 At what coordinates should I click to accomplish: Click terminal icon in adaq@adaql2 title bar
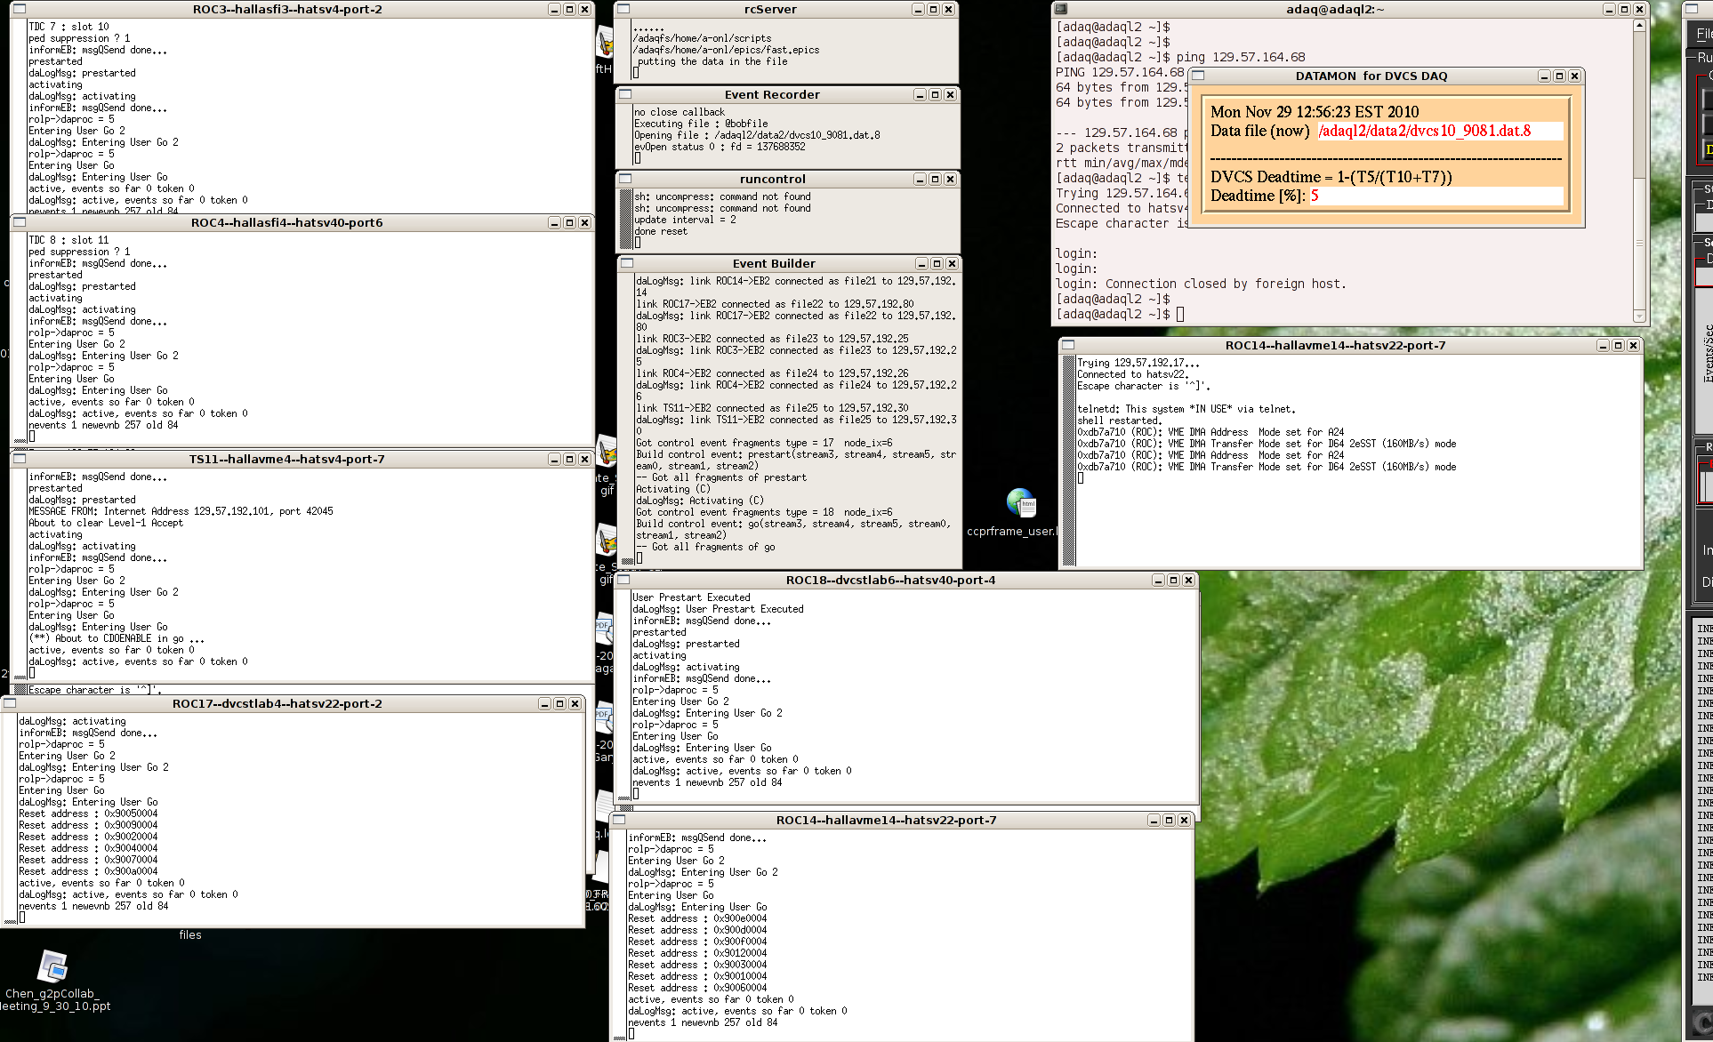1061,9
